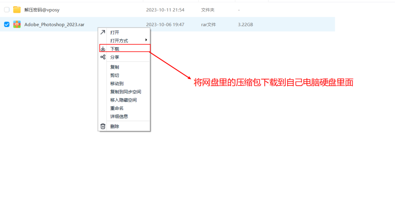
Task: Click the Adobe_Photoshop_2023.rar archive icon
Action: 17,24
